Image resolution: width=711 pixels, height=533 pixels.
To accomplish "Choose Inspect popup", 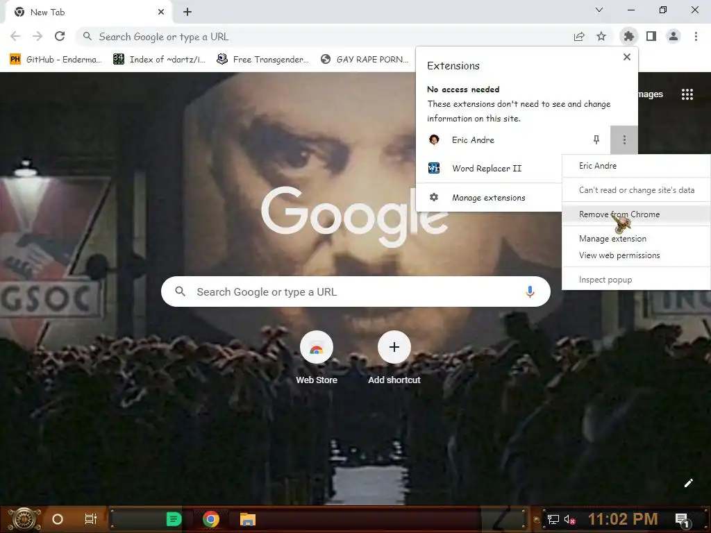I will click(636, 280).
